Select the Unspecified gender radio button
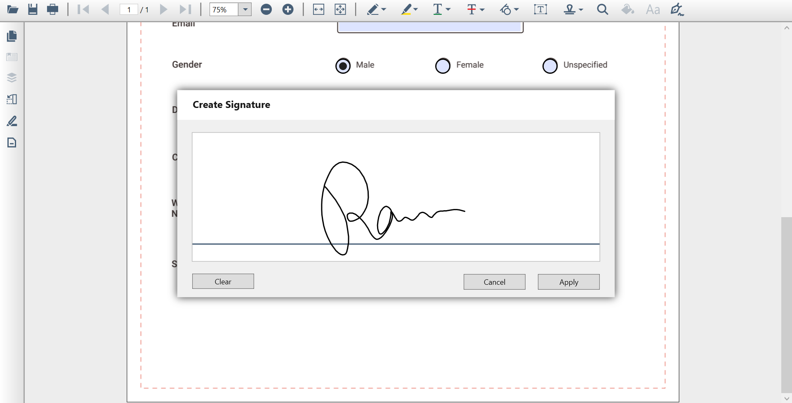The image size is (792, 403). 550,66
